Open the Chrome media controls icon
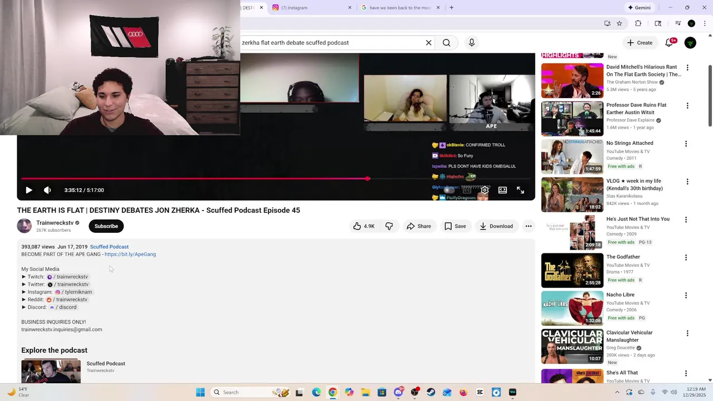Image resolution: width=713 pixels, height=401 pixels. [678, 23]
